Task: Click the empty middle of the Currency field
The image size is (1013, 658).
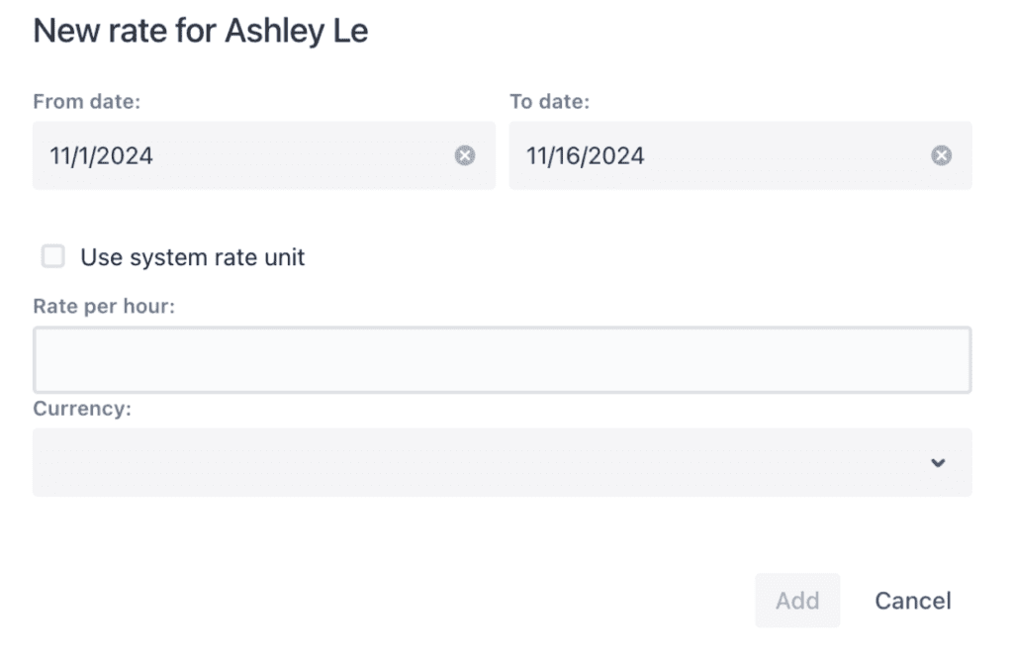Action: pos(478,462)
